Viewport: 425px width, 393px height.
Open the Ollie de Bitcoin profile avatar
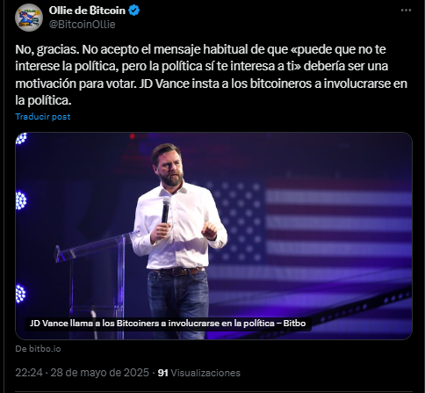tap(29, 18)
